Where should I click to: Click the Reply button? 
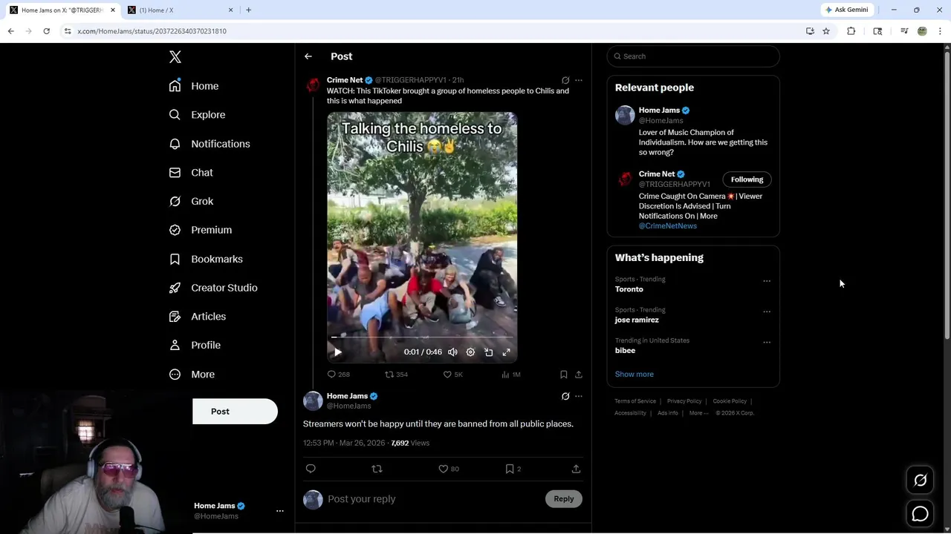[564, 499]
